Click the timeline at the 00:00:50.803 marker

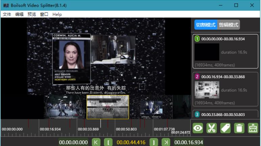click(126, 129)
